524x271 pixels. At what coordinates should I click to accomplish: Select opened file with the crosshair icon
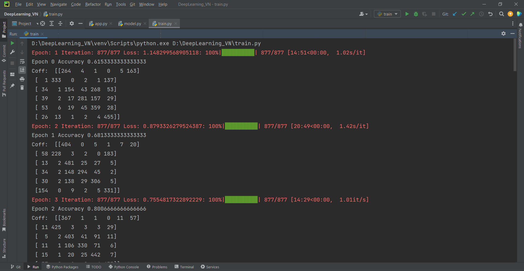click(x=43, y=23)
